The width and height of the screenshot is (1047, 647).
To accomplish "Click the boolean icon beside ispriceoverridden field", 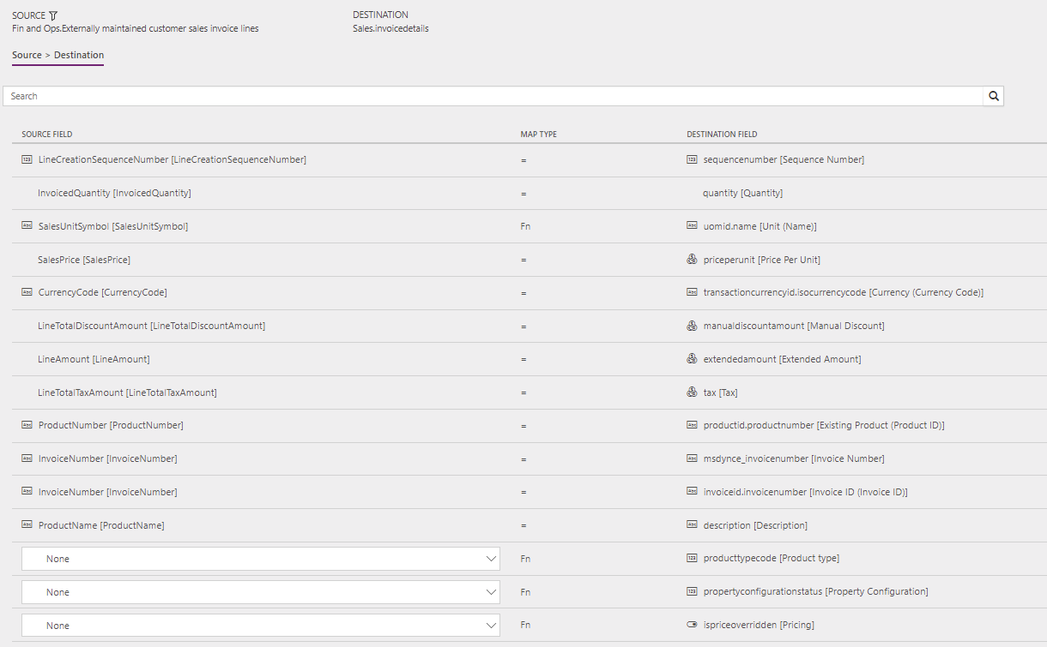I will 692,625.
